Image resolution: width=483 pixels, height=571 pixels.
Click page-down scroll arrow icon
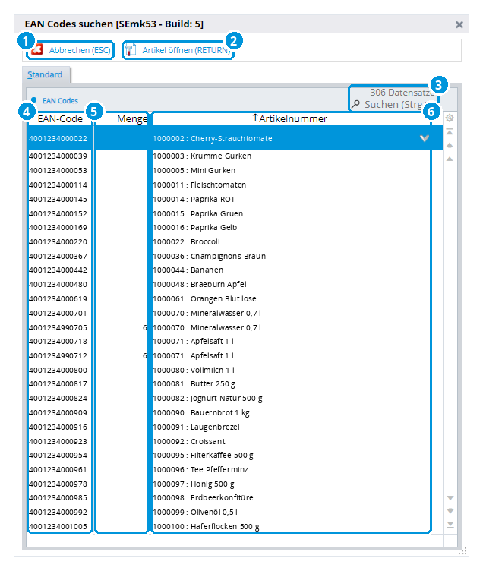pyautogui.click(x=450, y=510)
